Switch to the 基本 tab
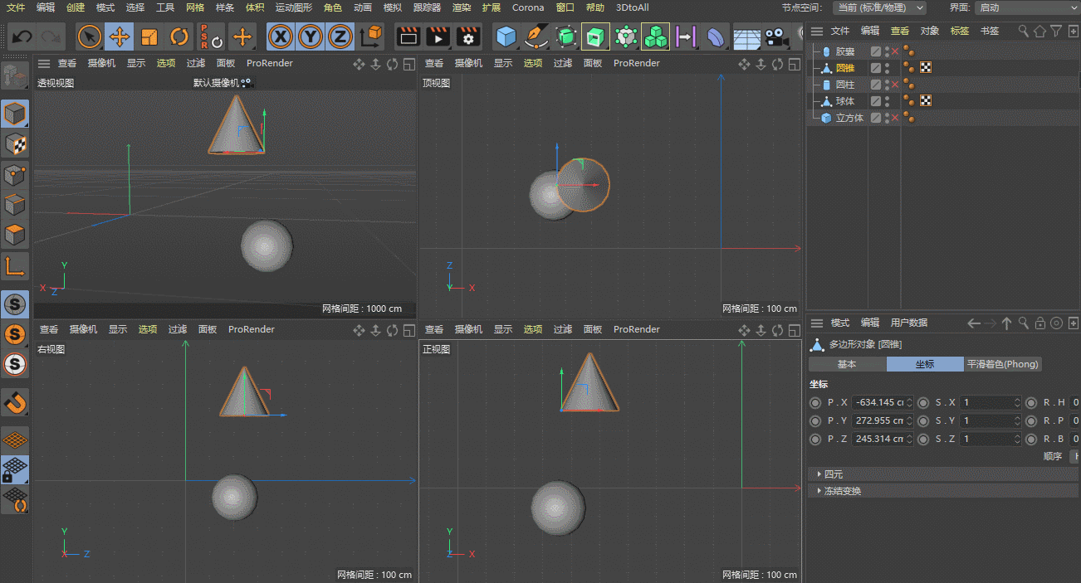Screen dimensions: 1081x583 coord(847,364)
